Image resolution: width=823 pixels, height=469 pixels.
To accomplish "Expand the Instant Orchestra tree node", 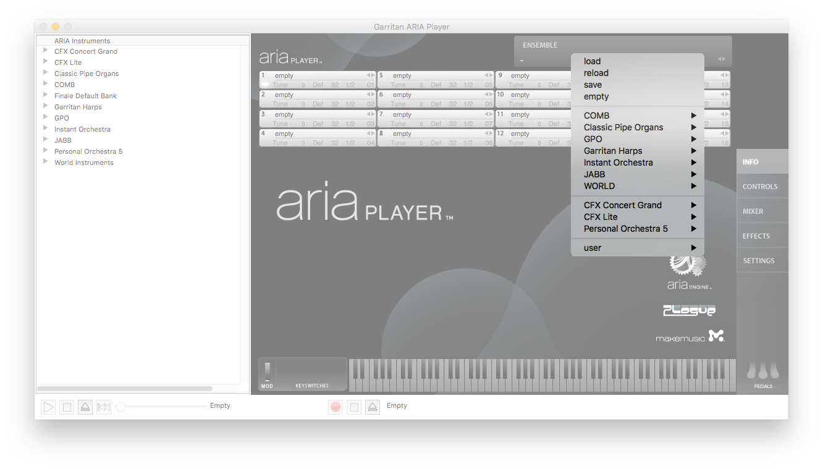I will (x=46, y=129).
